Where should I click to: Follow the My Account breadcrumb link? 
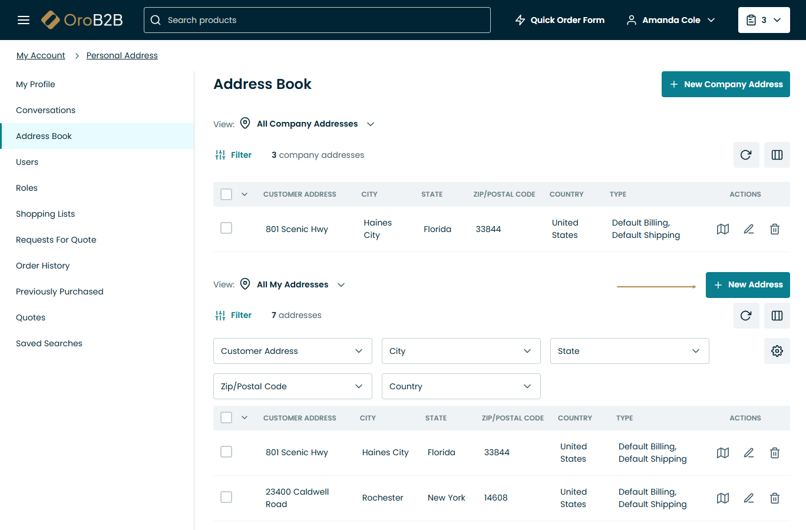point(41,55)
